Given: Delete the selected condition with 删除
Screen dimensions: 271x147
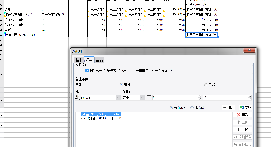Looking at the screenshot, I should pyautogui.click(x=242, y=115).
